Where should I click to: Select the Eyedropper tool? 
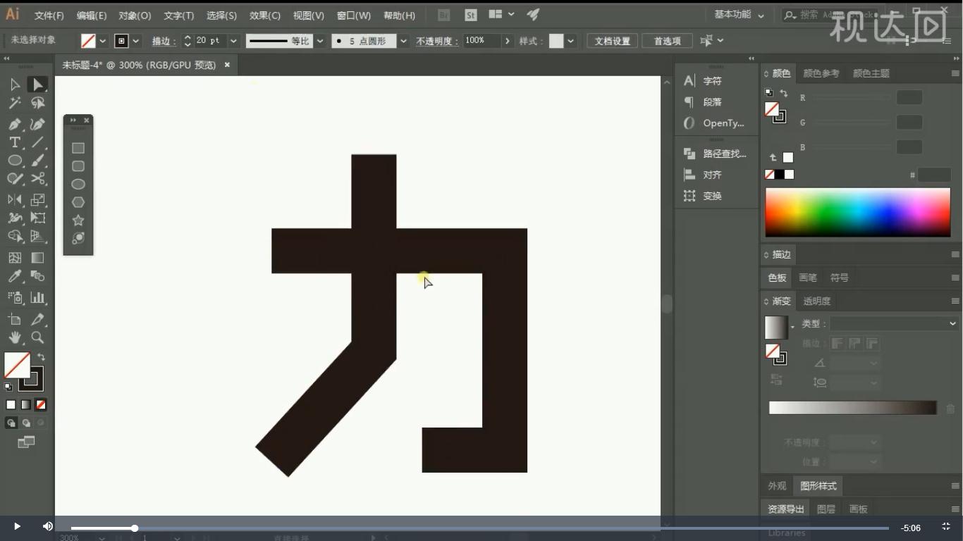(14, 276)
